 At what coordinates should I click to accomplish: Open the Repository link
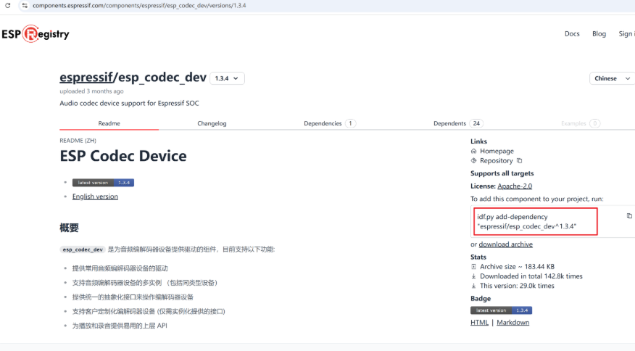point(496,161)
